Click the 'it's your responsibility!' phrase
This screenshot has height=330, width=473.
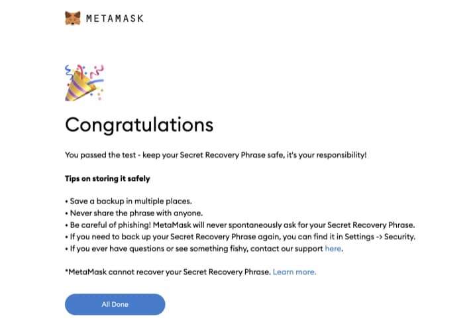327,155
